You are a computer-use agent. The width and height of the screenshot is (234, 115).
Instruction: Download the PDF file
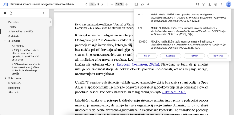209,4
